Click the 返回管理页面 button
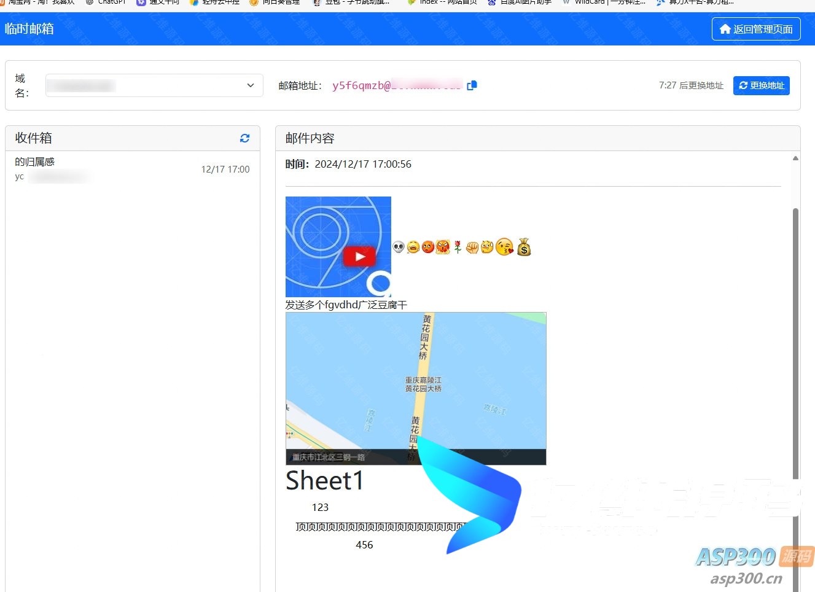This screenshot has width=815, height=592. click(756, 29)
